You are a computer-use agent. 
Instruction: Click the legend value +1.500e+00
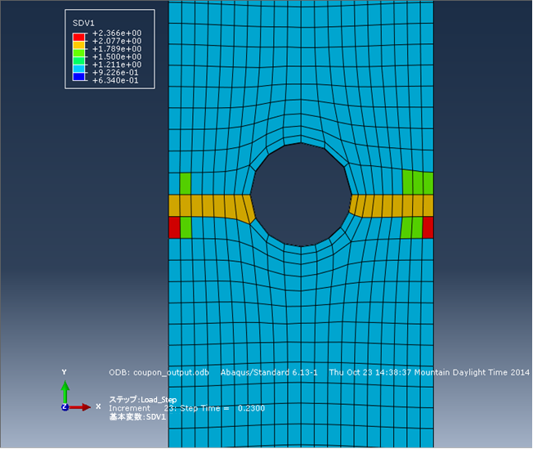click(117, 56)
